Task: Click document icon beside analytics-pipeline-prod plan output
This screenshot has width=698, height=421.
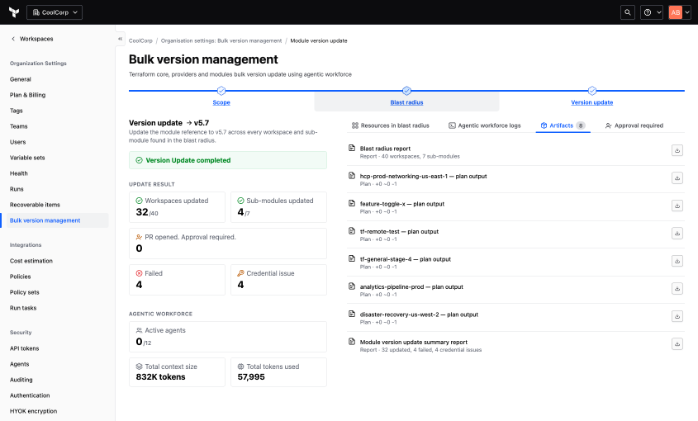Action: pyautogui.click(x=352, y=286)
